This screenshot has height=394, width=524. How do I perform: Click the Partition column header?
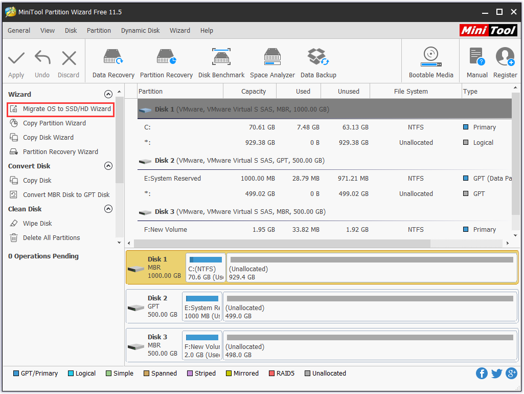pos(180,91)
